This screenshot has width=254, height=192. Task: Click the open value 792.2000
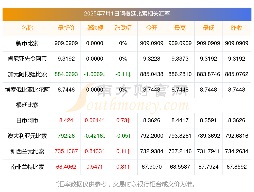[x=152, y=136]
